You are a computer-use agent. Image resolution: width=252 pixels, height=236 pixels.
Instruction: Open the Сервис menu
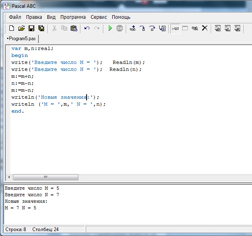tap(99, 17)
